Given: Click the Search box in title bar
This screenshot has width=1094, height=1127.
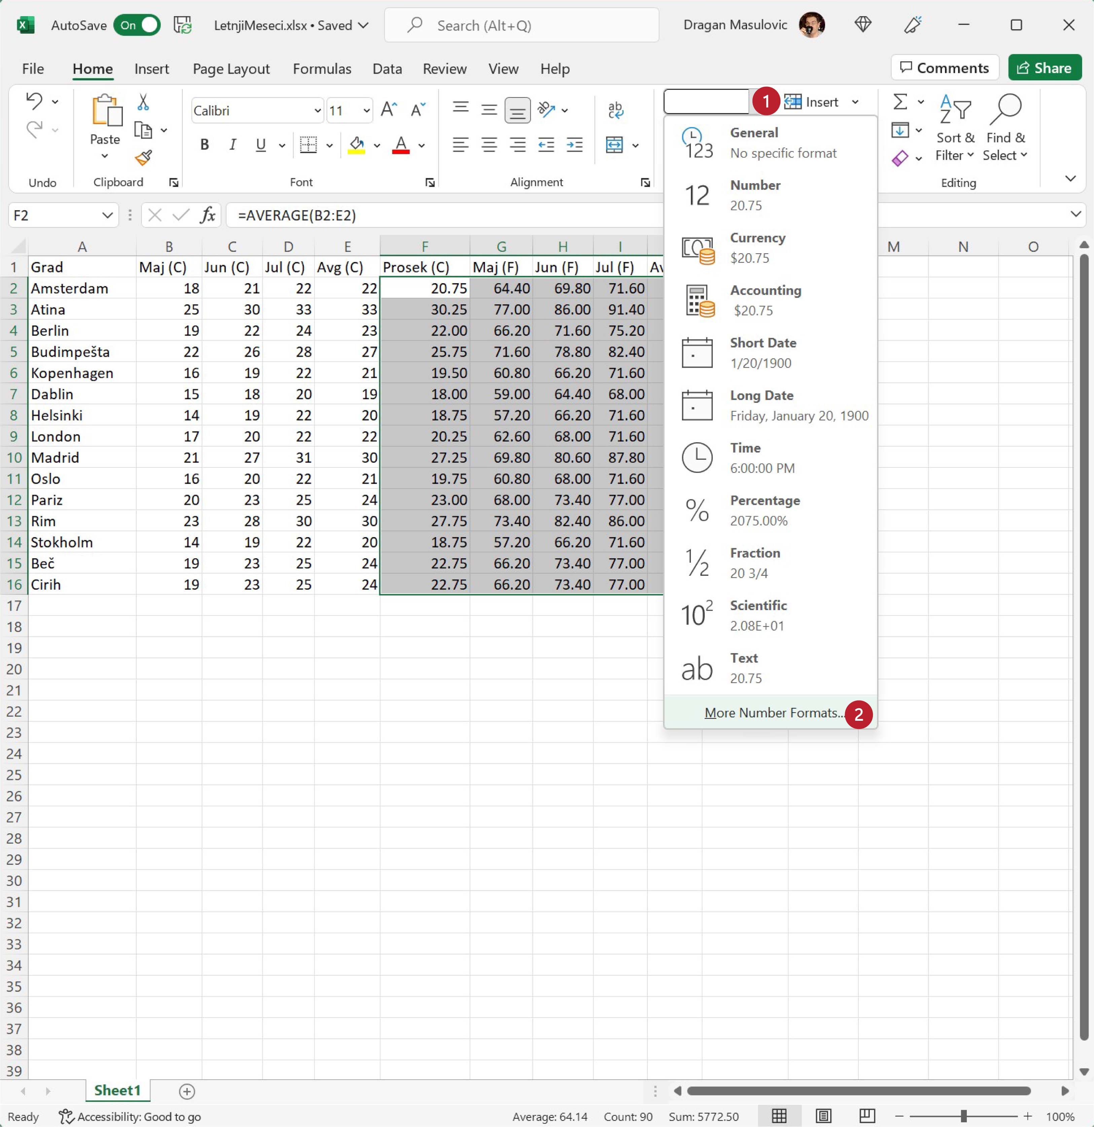Looking at the screenshot, I should click(521, 25).
